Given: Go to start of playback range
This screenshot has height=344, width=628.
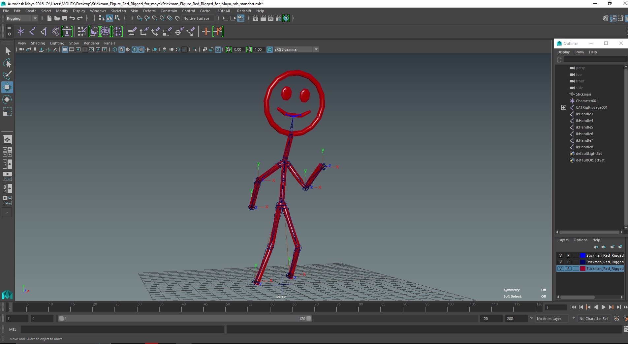Looking at the screenshot, I should coord(573,307).
